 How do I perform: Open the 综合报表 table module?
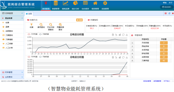[x=85, y=5]
